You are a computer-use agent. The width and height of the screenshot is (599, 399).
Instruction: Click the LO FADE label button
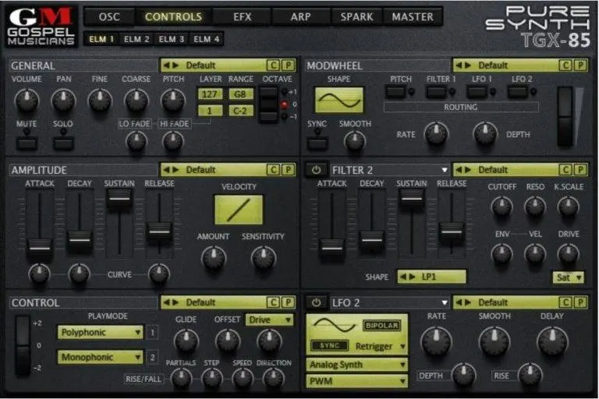coord(134,124)
